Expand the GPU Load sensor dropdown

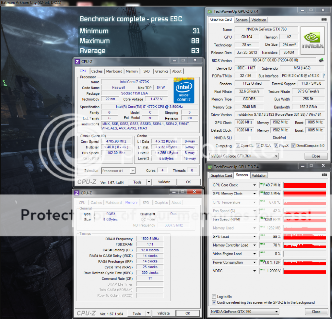255,237
